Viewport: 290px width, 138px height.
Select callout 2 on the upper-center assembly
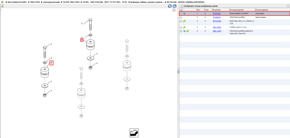pyautogui.click(x=97, y=54)
